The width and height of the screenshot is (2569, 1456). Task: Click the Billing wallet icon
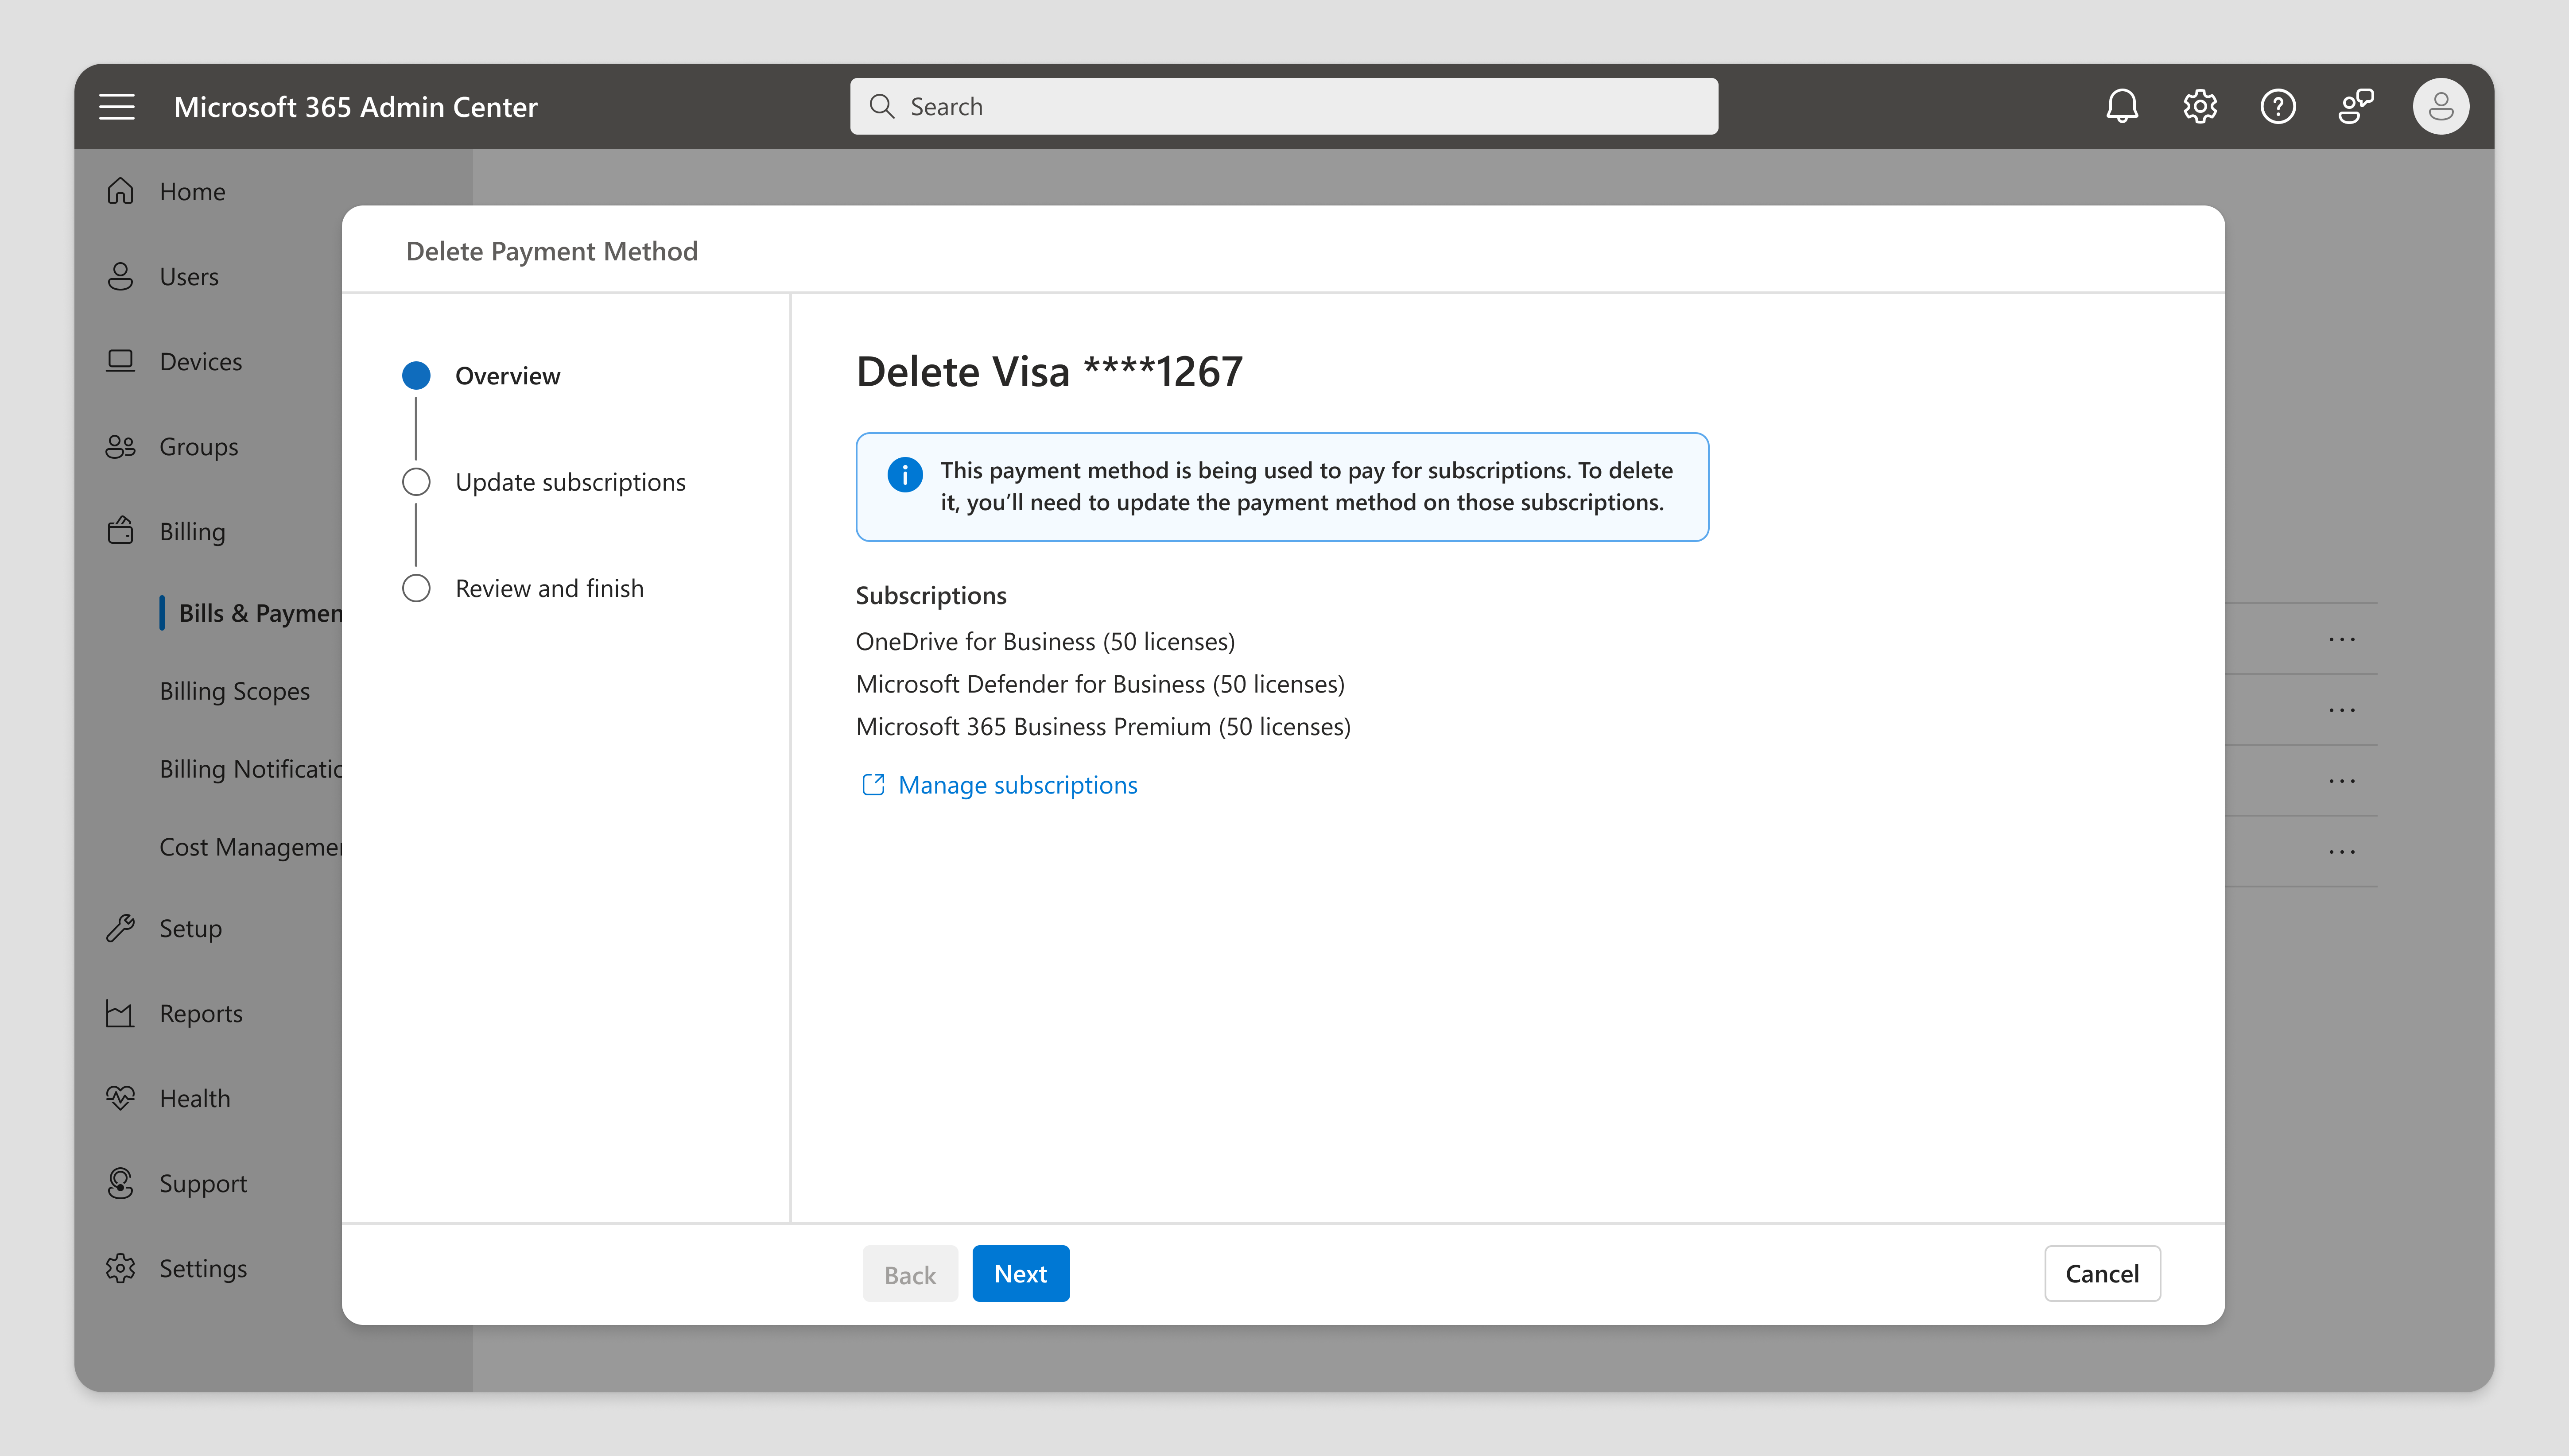(120, 530)
